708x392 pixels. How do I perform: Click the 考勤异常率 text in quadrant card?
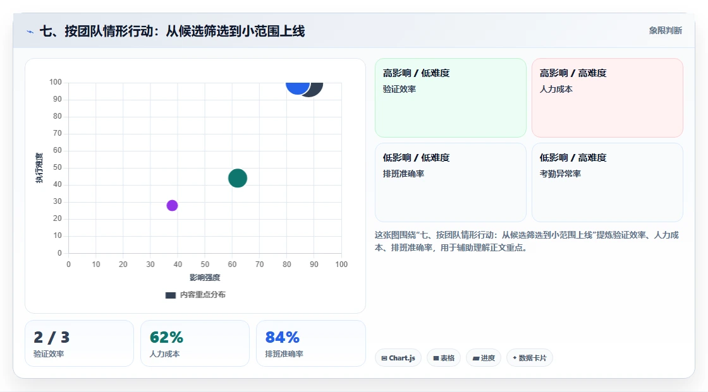[560, 174]
